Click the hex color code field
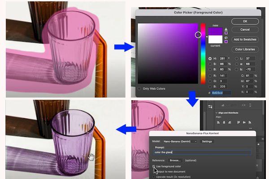Screen dimensions: 269x179 pyautogui.click(x=221, y=93)
